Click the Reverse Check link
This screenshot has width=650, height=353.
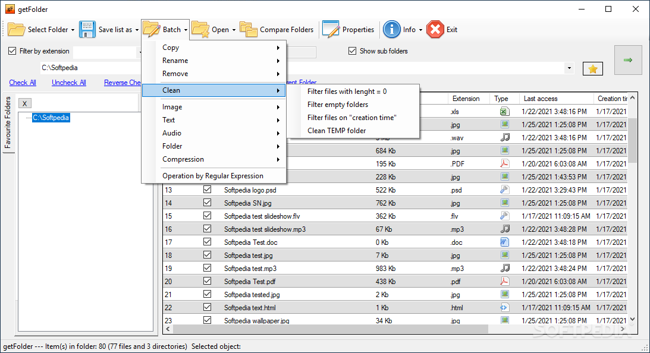click(123, 83)
